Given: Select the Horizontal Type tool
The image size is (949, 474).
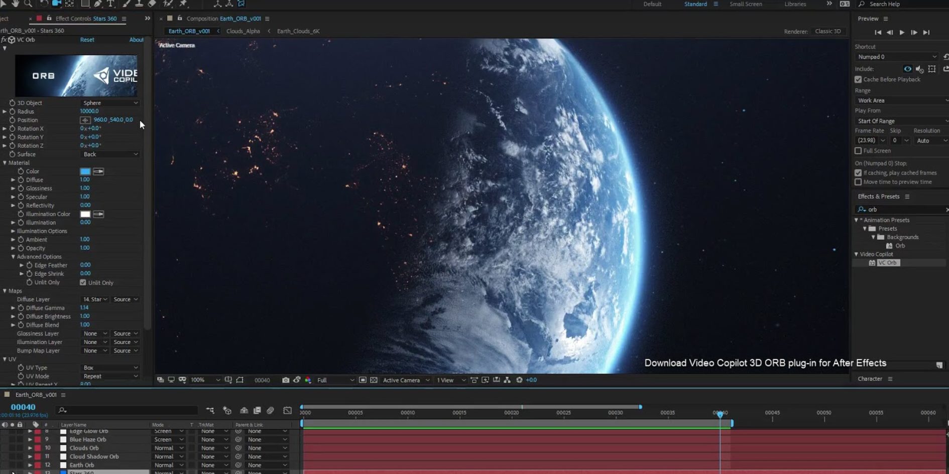Looking at the screenshot, I should coord(110,4).
